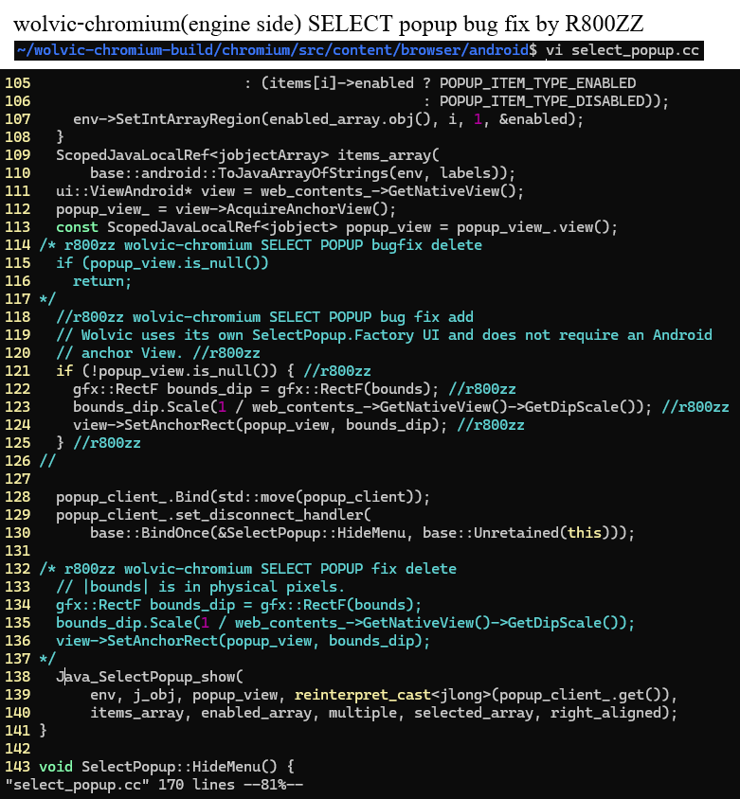Click line 123 bounds_dip.Scale call
Image resolution: width=740 pixels, height=799 pixels.
click(401, 407)
